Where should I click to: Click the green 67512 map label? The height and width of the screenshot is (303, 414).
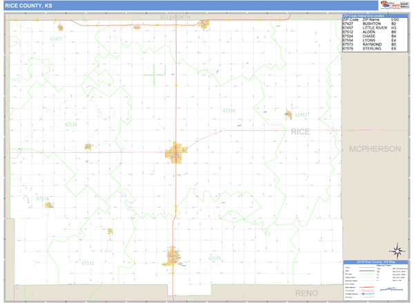tap(88, 263)
